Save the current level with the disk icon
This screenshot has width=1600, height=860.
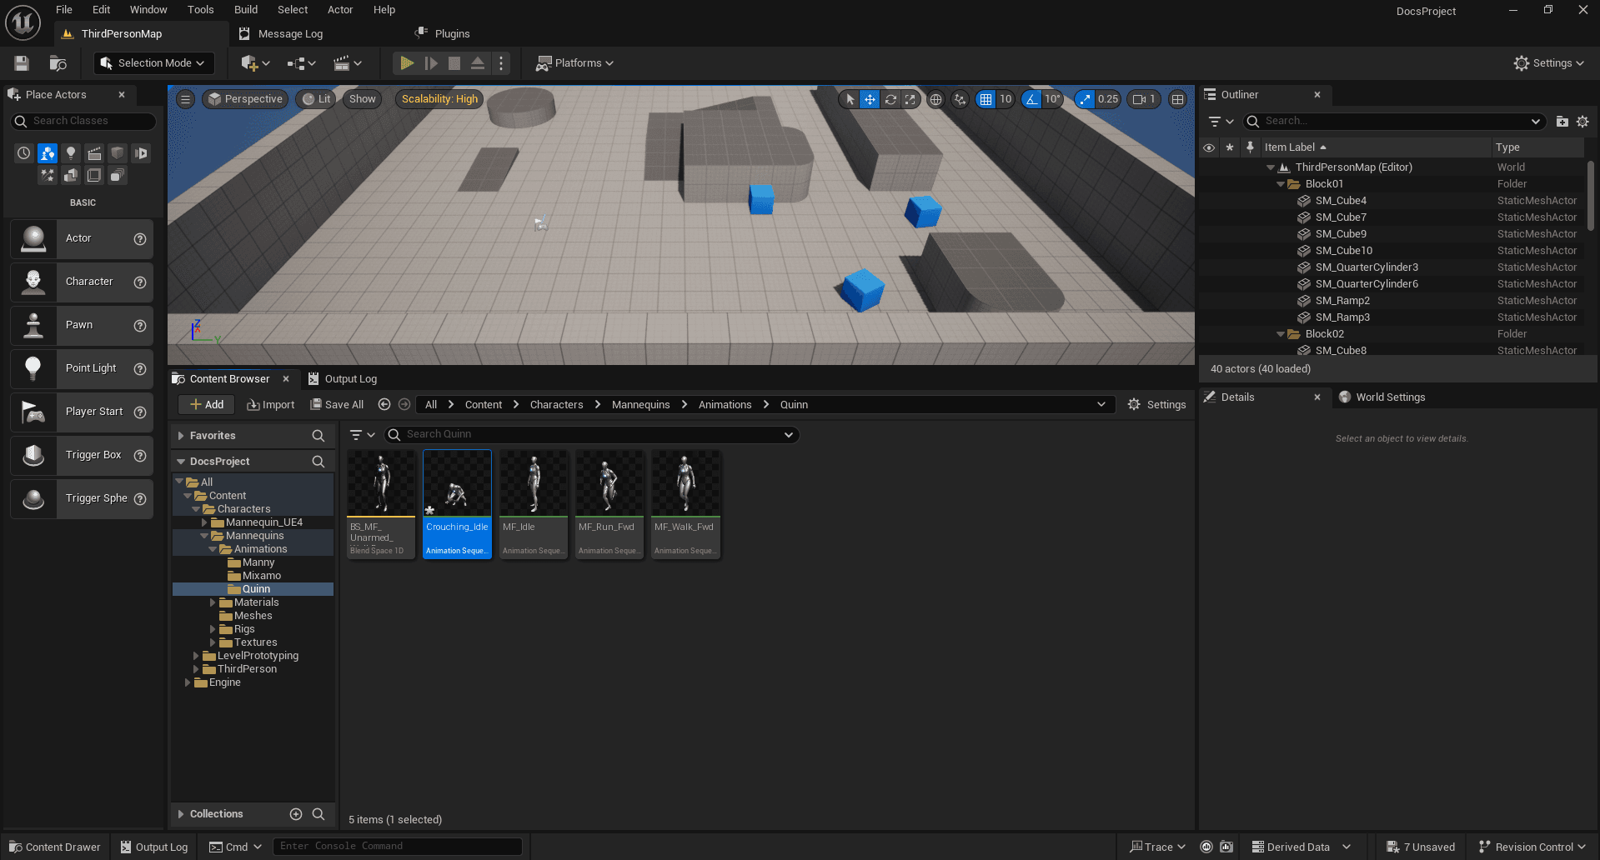[x=22, y=63]
